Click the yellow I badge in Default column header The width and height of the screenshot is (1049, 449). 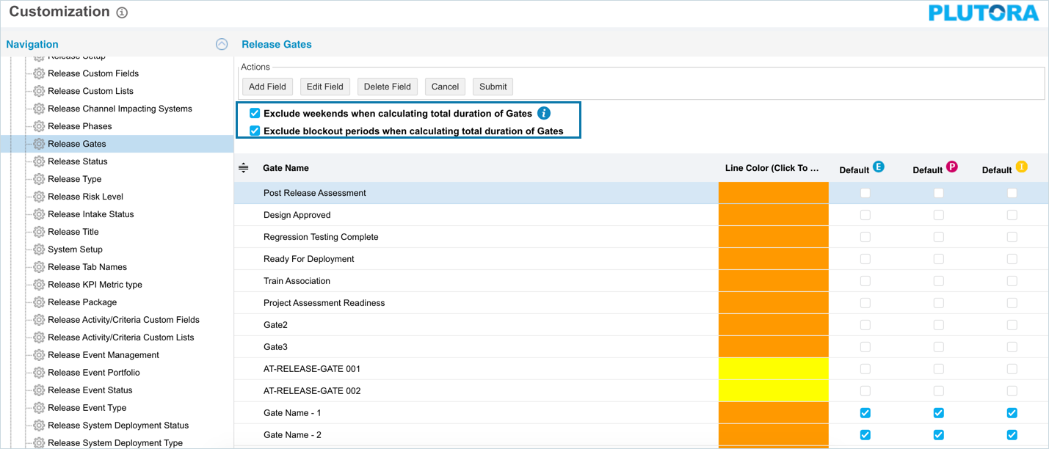point(1021,167)
